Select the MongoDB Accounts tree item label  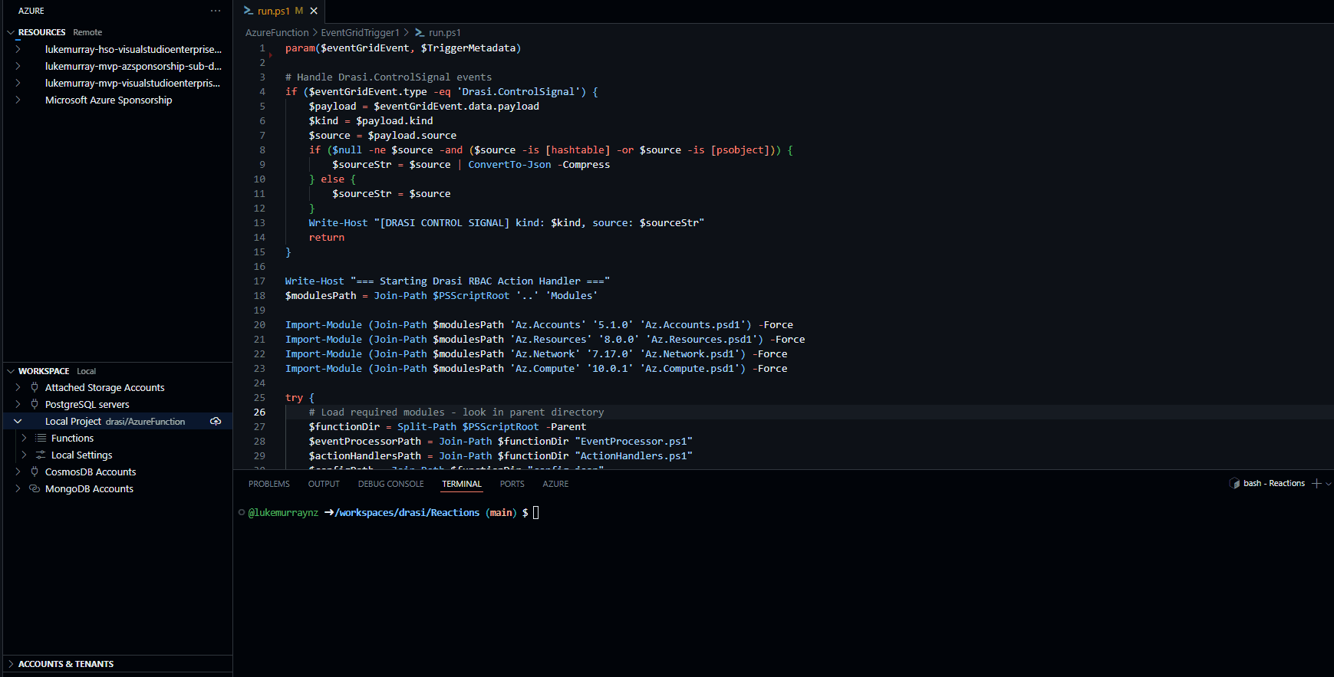coord(89,488)
